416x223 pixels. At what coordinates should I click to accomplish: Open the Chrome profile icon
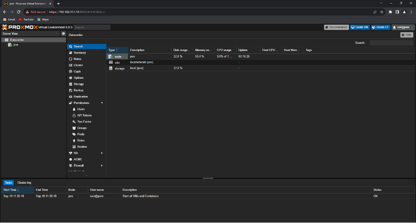click(404, 12)
